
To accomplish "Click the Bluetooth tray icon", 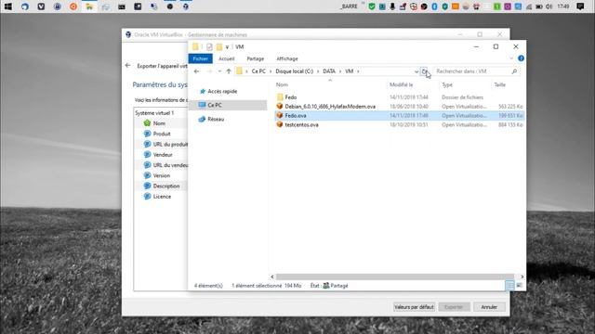I will pos(434,6).
